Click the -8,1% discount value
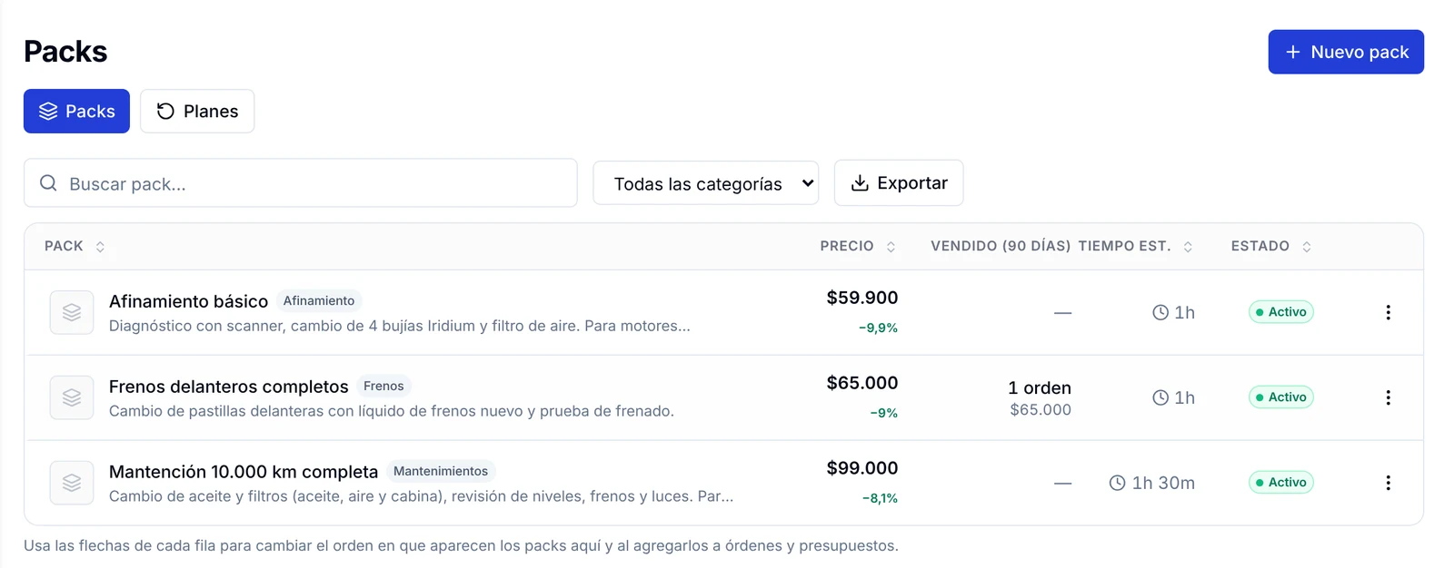Image resolution: width=1454 pixels, height=568 pixels. click(x=880, y=498)
